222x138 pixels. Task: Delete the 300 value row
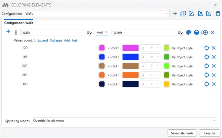pos(214,84)
